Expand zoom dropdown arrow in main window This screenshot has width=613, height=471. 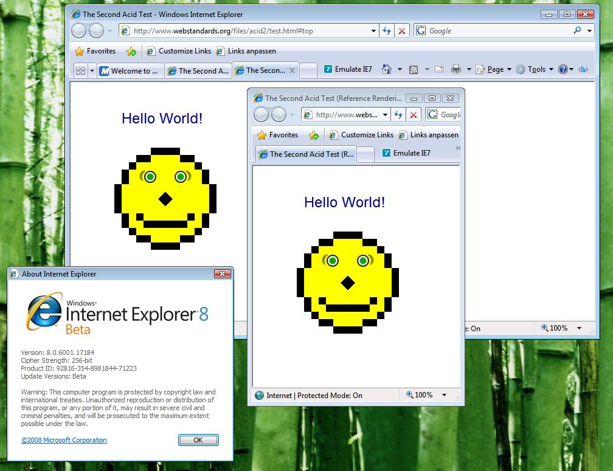[x=580, y=328]
